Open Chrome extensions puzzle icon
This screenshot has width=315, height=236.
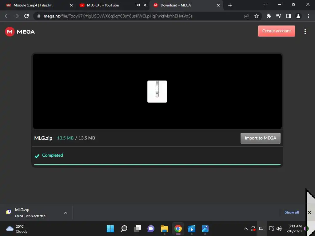(269, 16)
